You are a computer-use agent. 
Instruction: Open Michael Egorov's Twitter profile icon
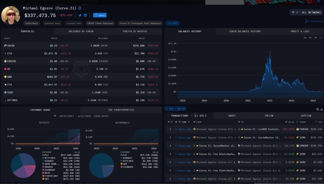tap(80, 15)
